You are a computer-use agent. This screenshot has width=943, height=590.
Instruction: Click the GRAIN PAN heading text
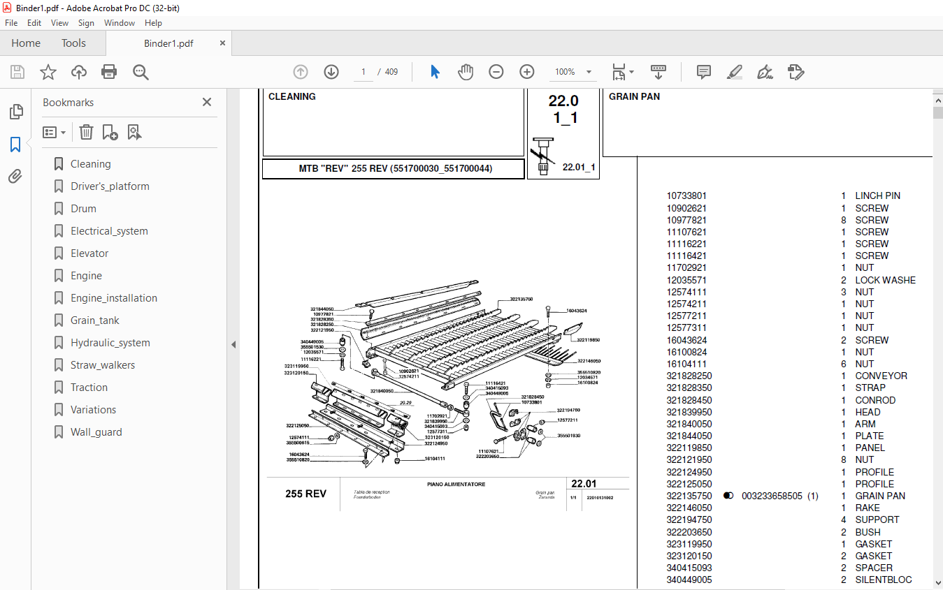634,96
